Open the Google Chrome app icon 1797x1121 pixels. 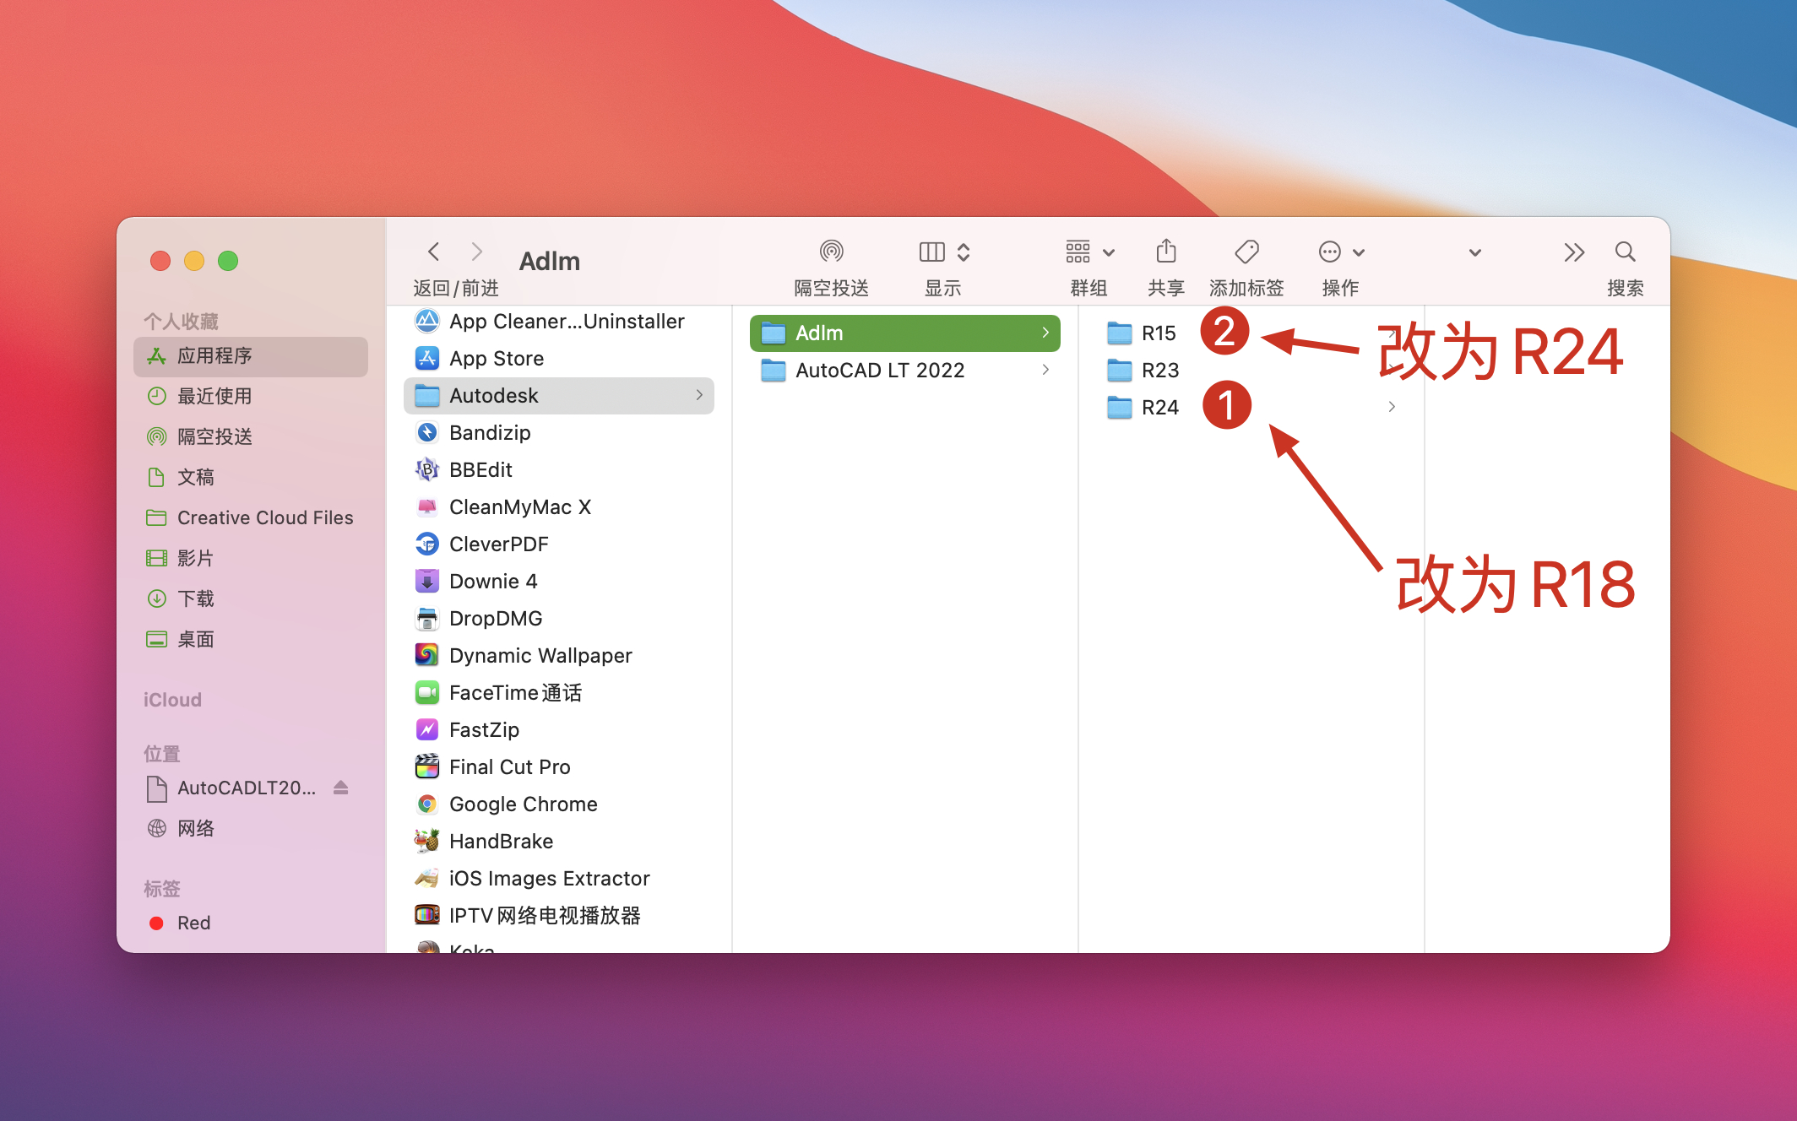[427, 804]
